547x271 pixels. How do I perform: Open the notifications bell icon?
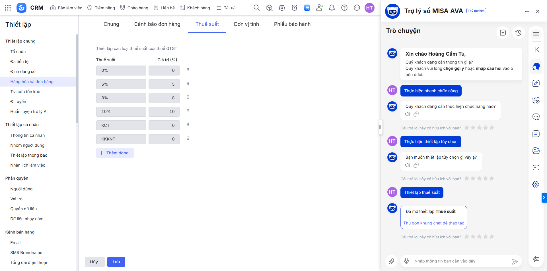332,8
